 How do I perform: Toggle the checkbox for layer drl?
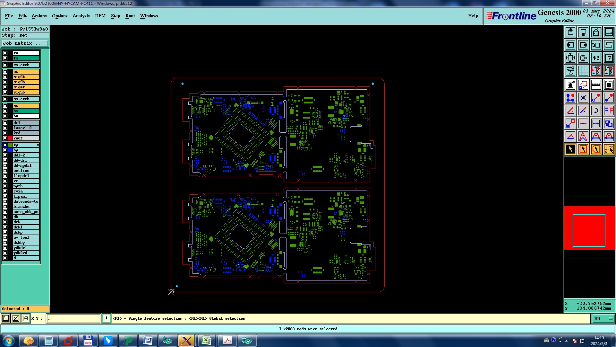click(x=5, y=123)
